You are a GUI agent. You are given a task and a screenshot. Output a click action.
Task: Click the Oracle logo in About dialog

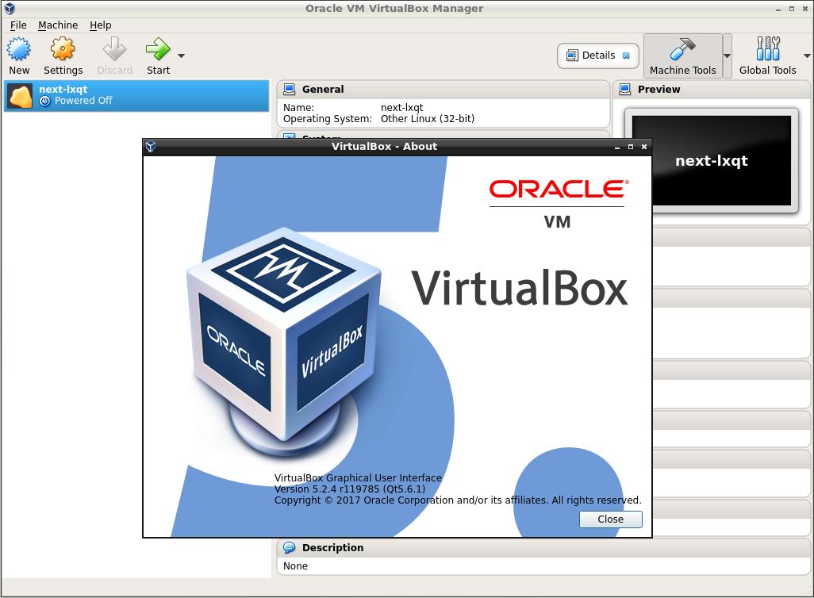[559, 189]
